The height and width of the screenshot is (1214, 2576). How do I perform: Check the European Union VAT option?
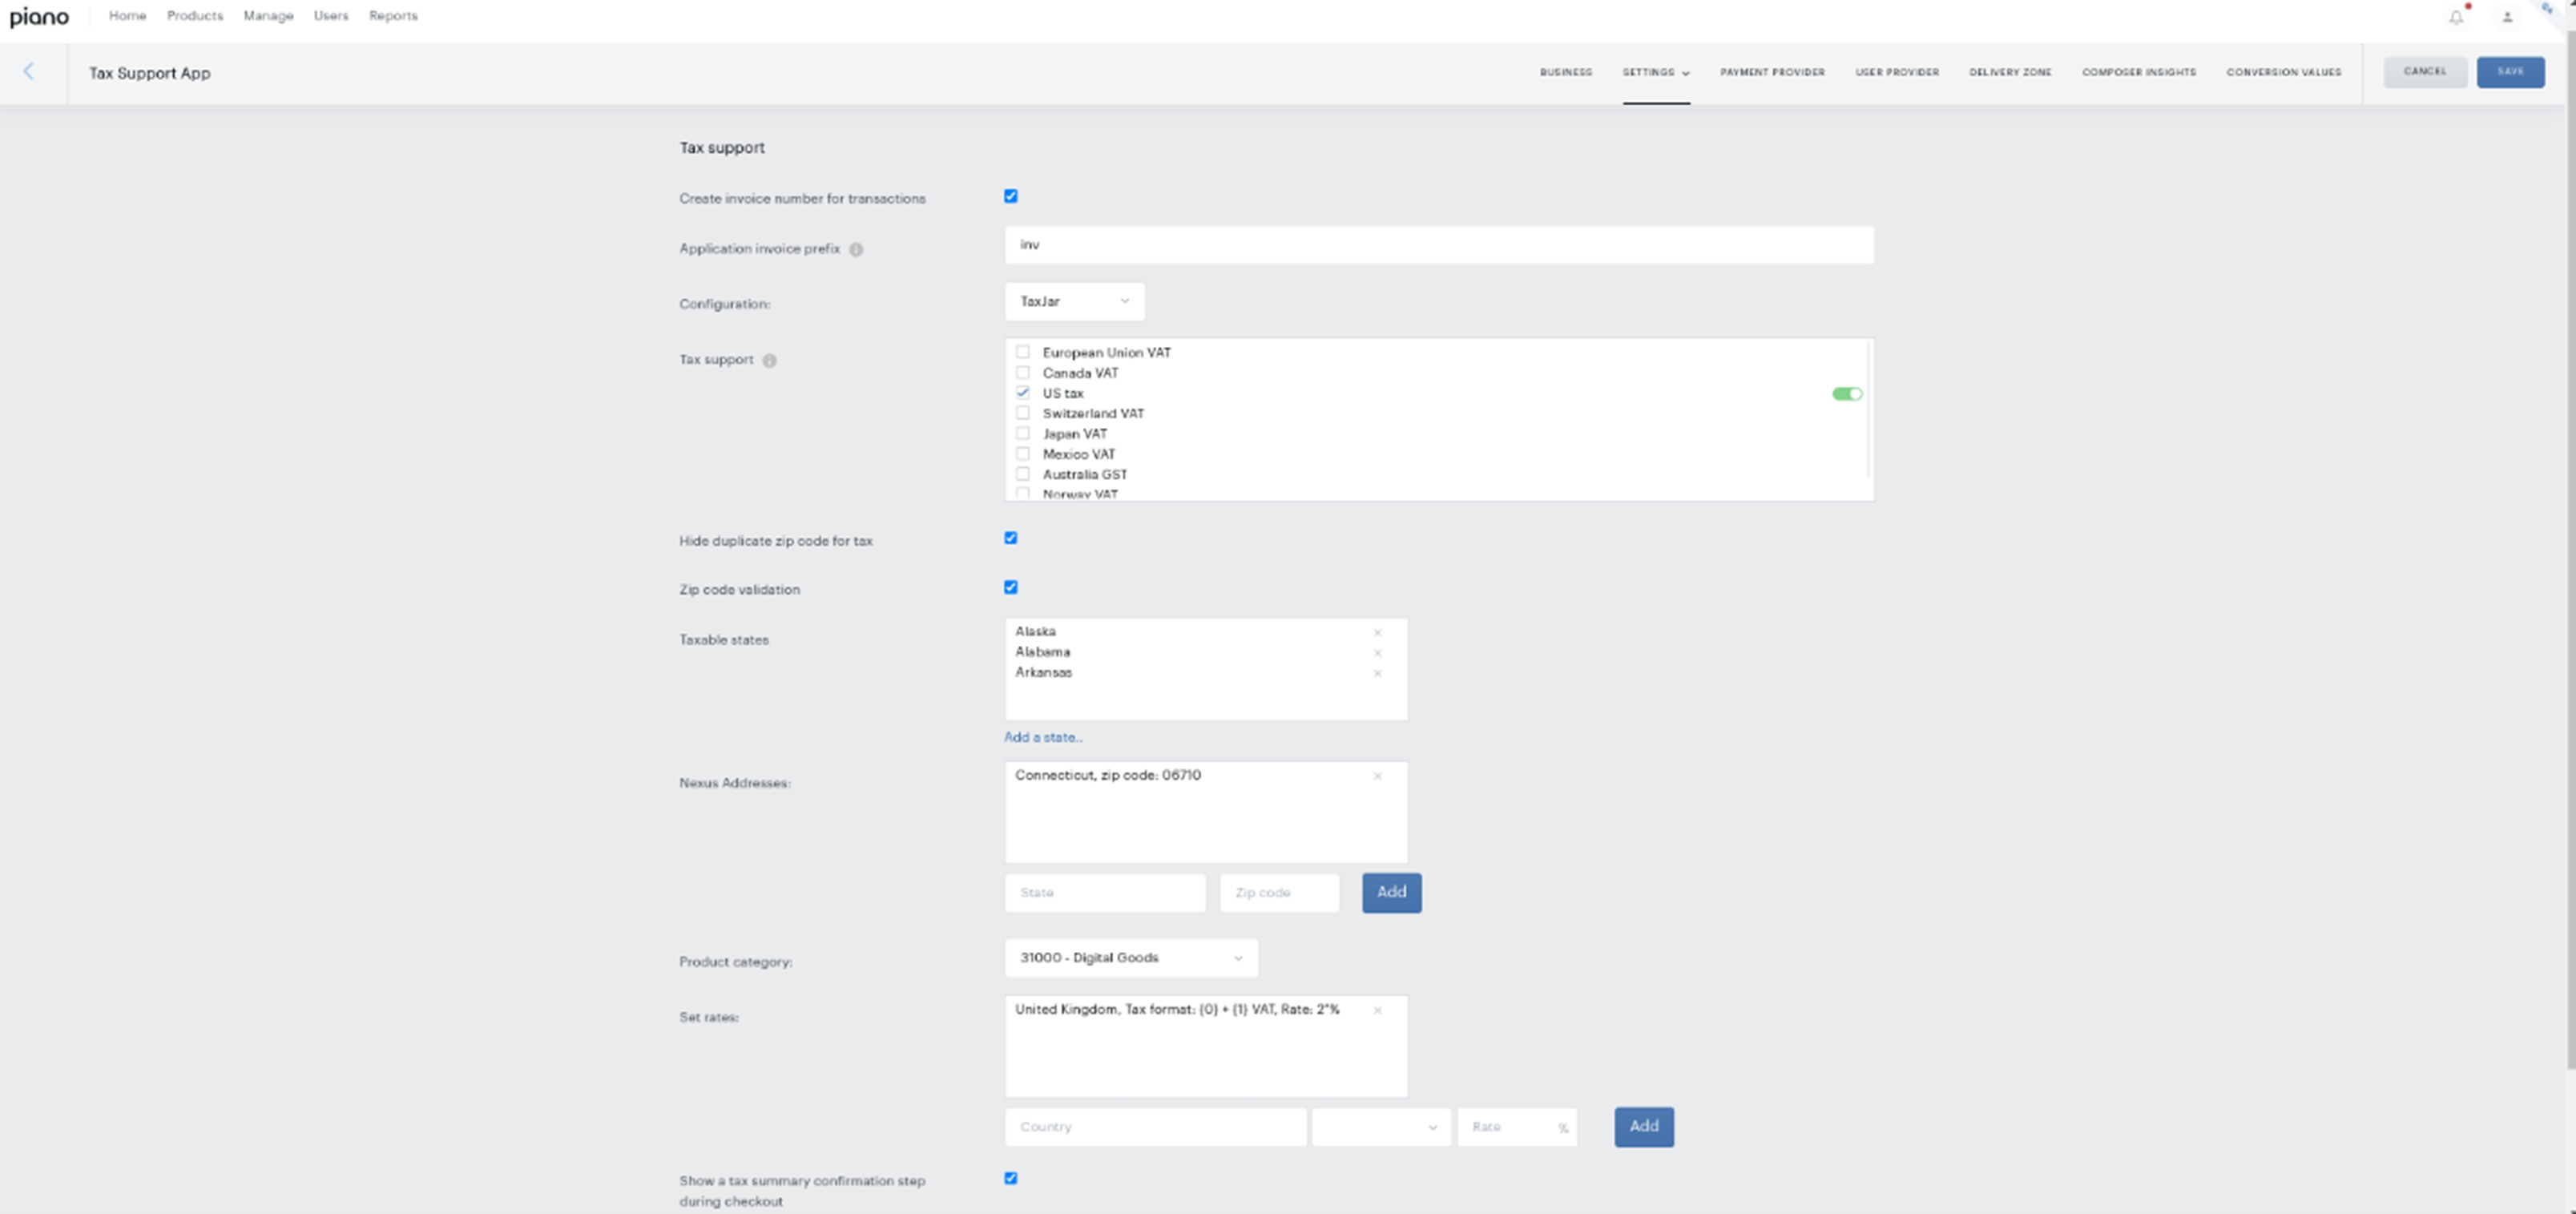1022,352
